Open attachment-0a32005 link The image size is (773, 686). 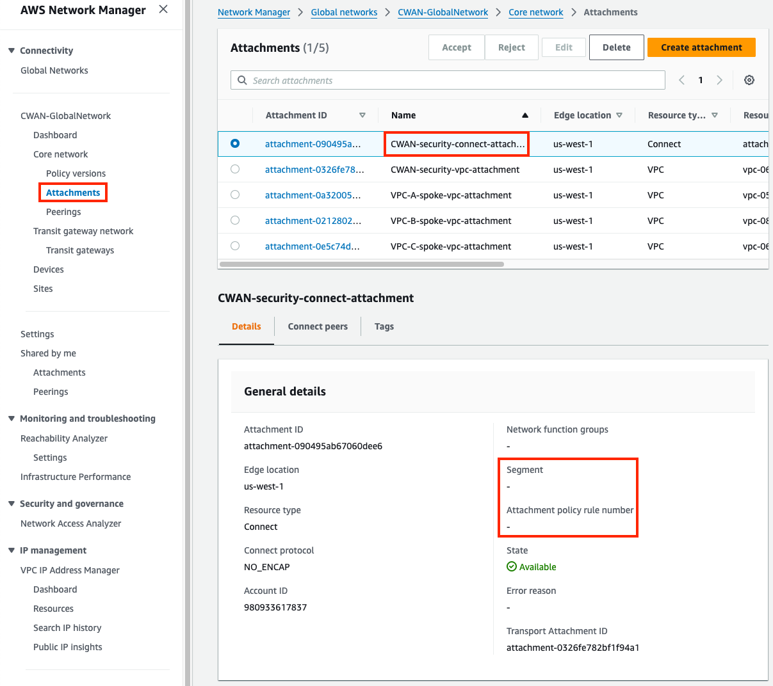tap(313, 195)
